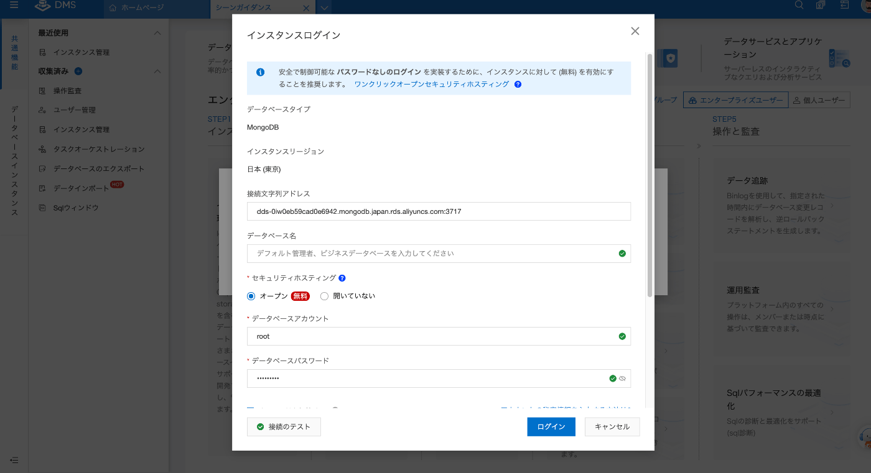Click the assistant mascot at right edge

coord(865,438)
